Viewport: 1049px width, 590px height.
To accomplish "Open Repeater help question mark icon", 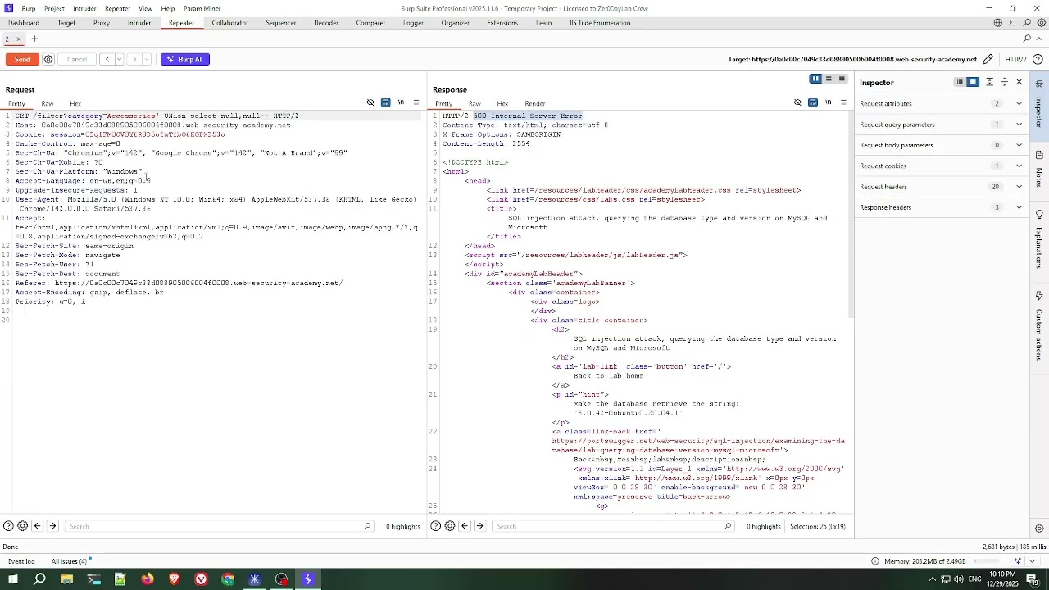I will (1038, 59).
